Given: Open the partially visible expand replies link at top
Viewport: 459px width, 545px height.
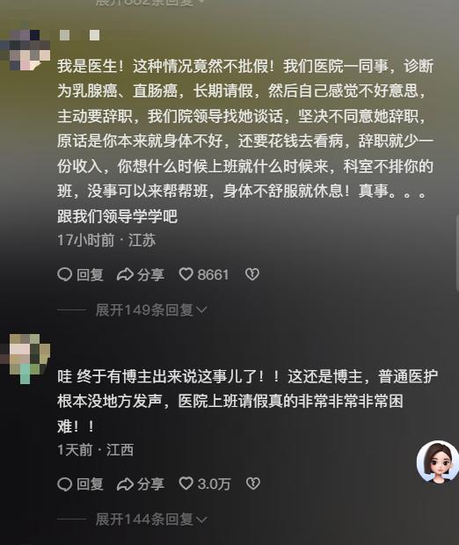Looking at the screenshot, I should [149, 3].
